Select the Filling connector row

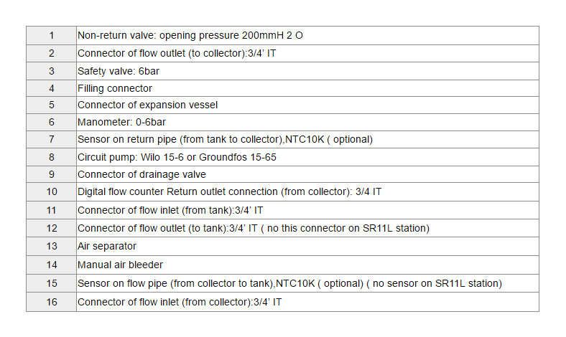pos(115,88)
